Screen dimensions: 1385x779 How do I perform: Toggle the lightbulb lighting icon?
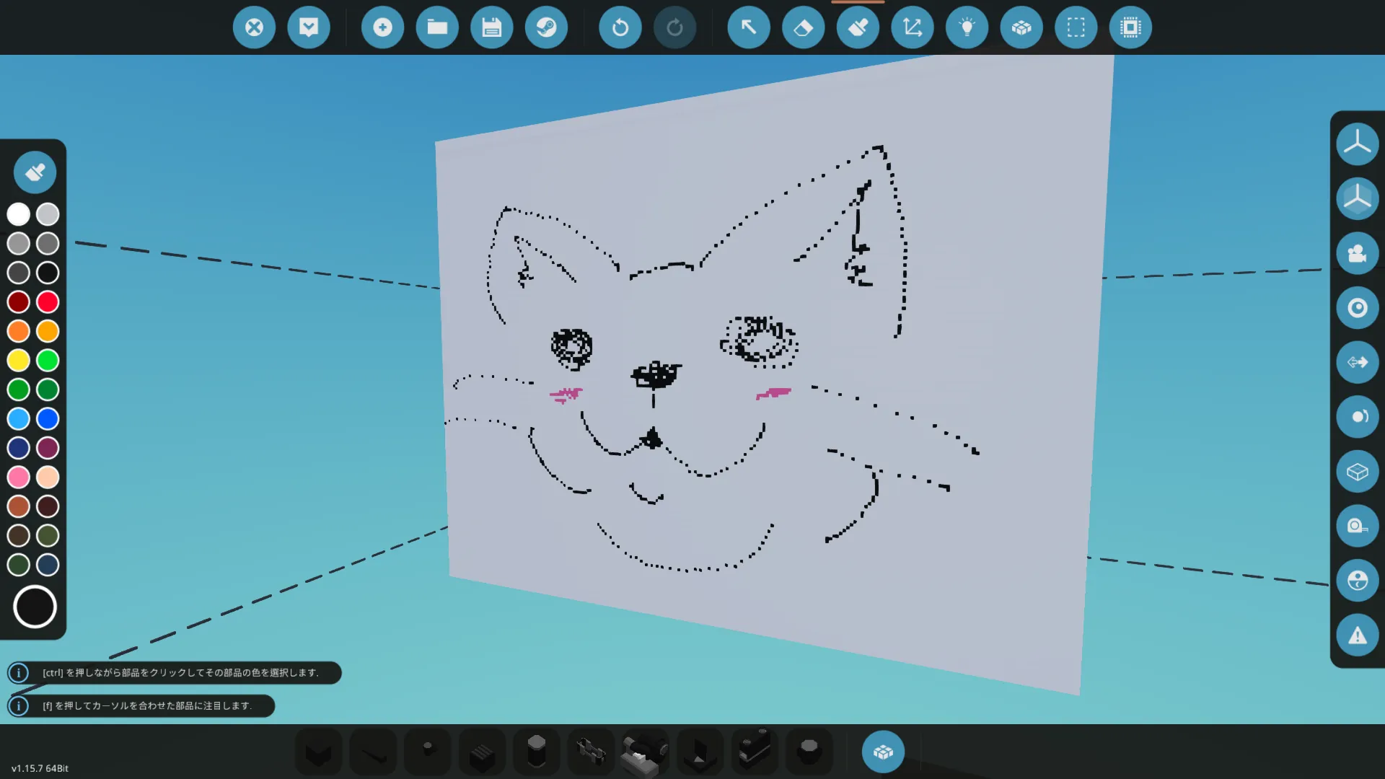click(x=967, y=27)
